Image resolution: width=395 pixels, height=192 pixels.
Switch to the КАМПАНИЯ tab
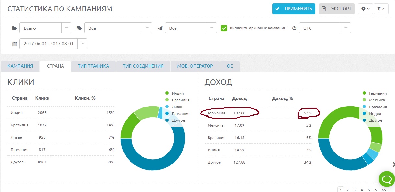20,66
